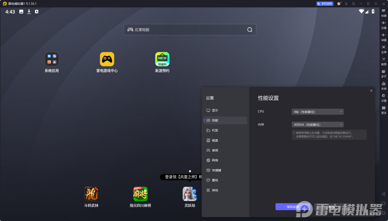
Task: Click the 性能设置 heading text
Action: pos(268,98)
